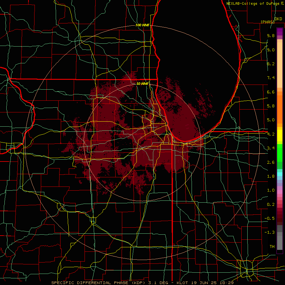This screenshot has width=285, height=285.
Task: Click the OKD label above the legend
Action: click(x=278, y=19)
